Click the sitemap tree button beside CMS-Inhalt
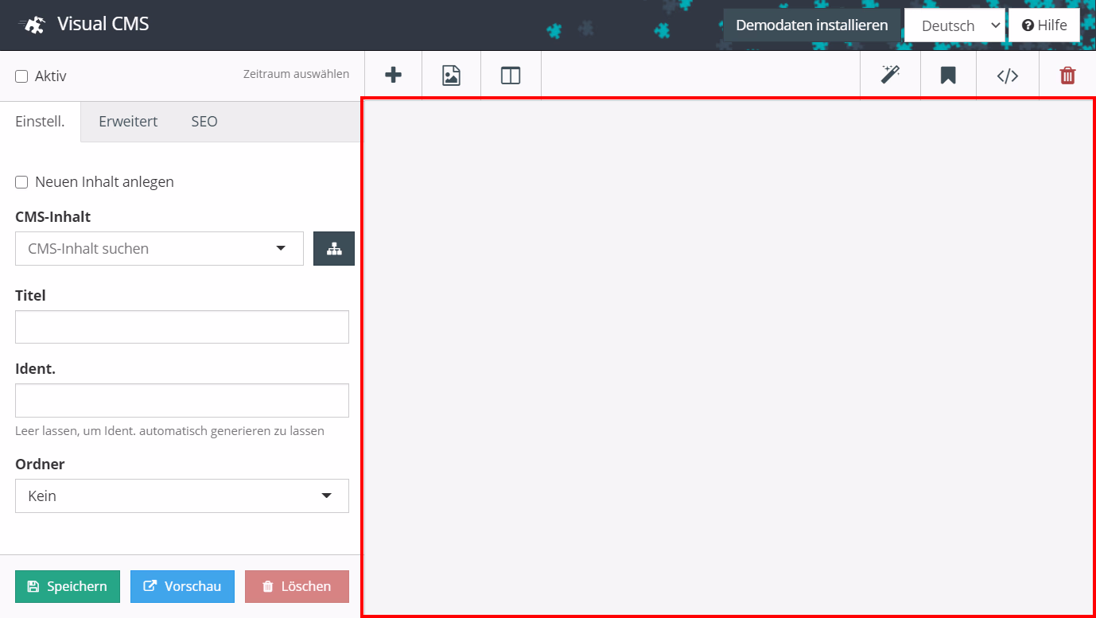This screenshot has width=1096, height=618. click(x=334, y=249)
